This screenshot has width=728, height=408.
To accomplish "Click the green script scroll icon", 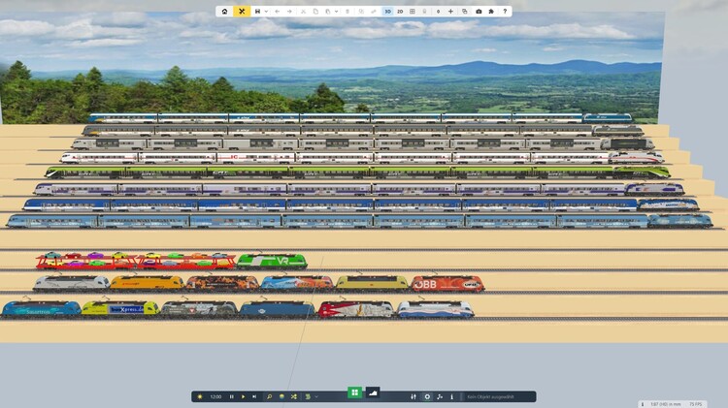I will [x=308, y=397].
